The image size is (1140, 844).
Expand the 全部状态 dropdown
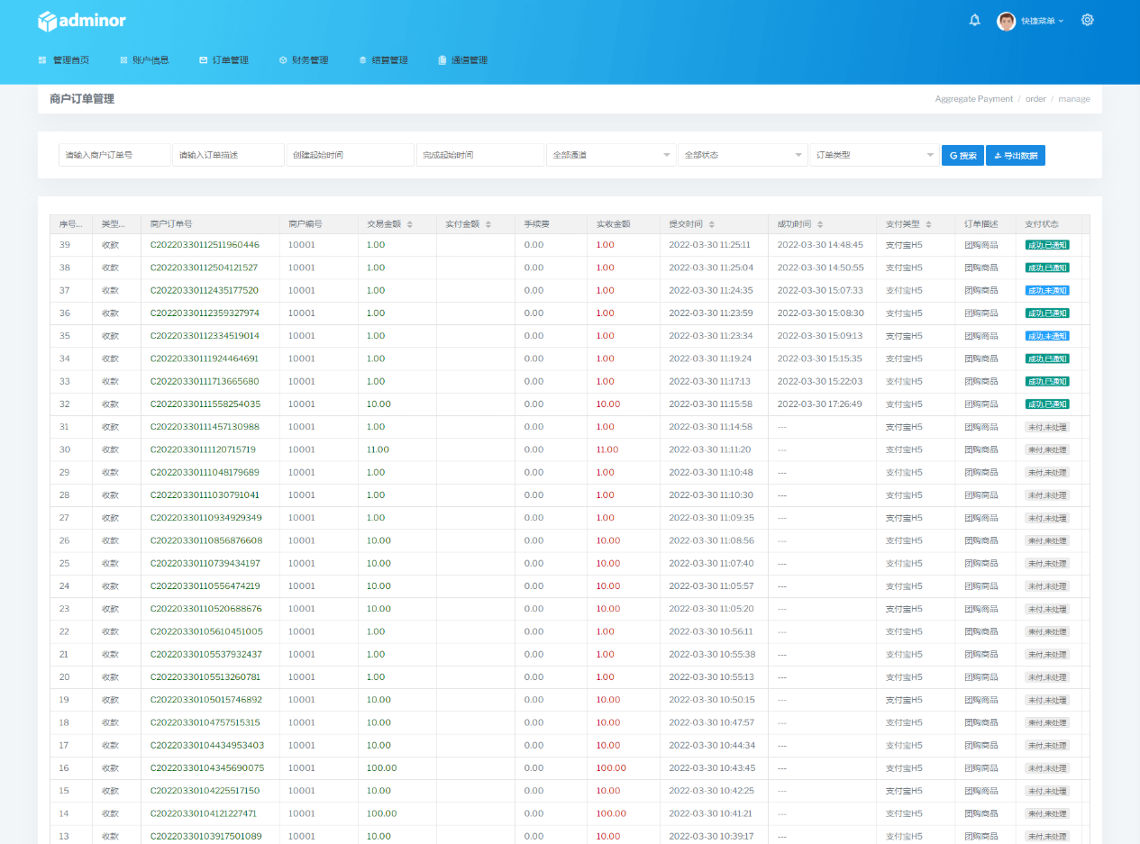[x=743, y=155]
